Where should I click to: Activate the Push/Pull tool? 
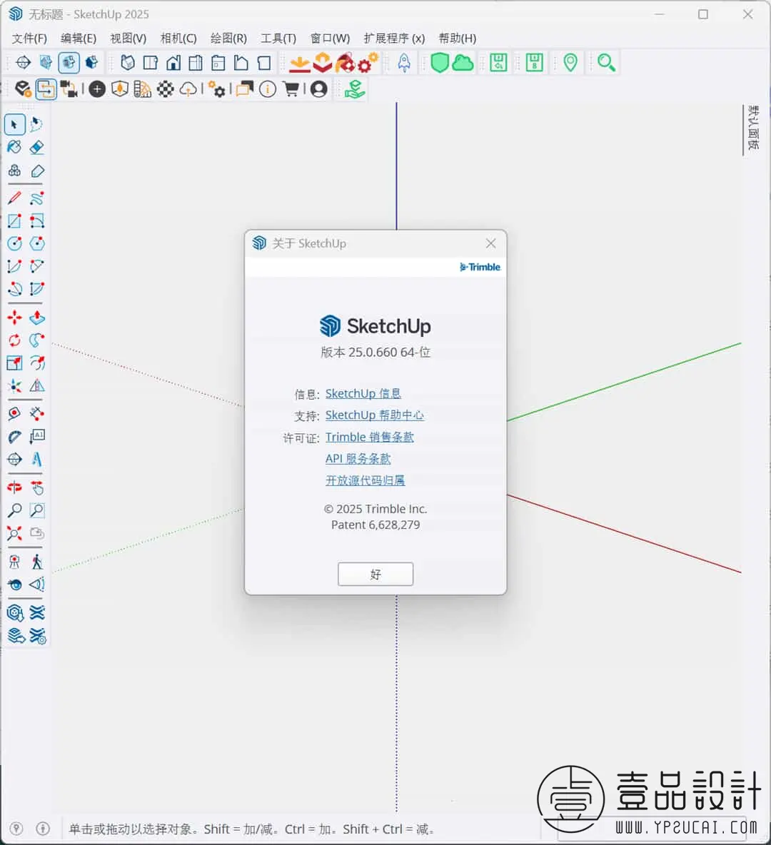point(36,318)
